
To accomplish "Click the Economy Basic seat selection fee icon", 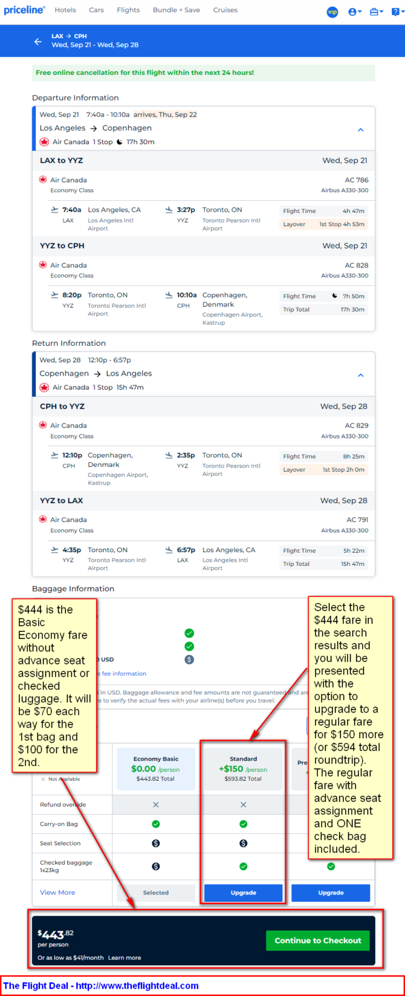I will 156,844.
